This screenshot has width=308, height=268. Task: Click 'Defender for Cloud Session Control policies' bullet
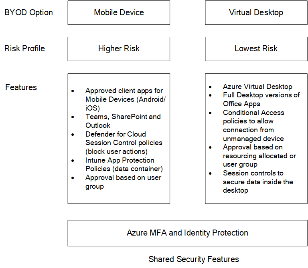point(124,143)
